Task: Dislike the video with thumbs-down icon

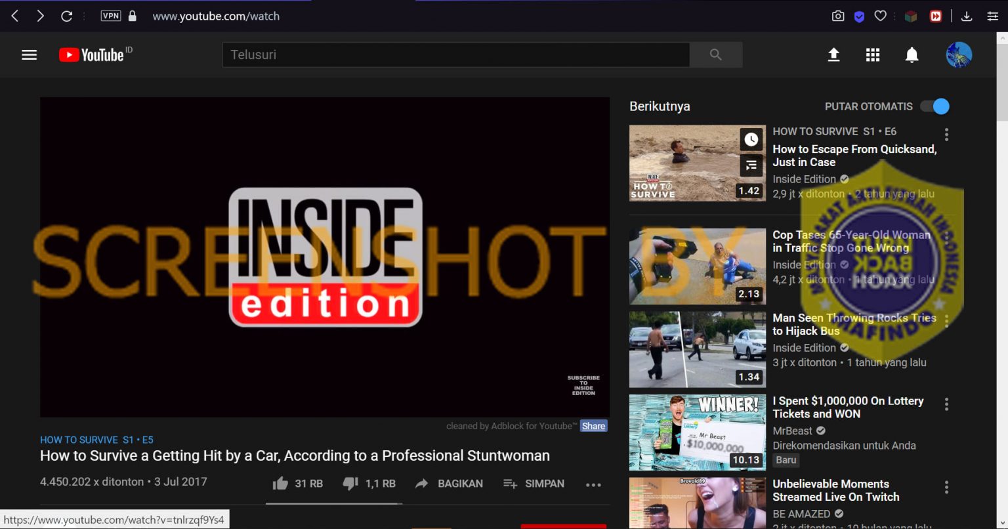Action: tap(350, 484)
